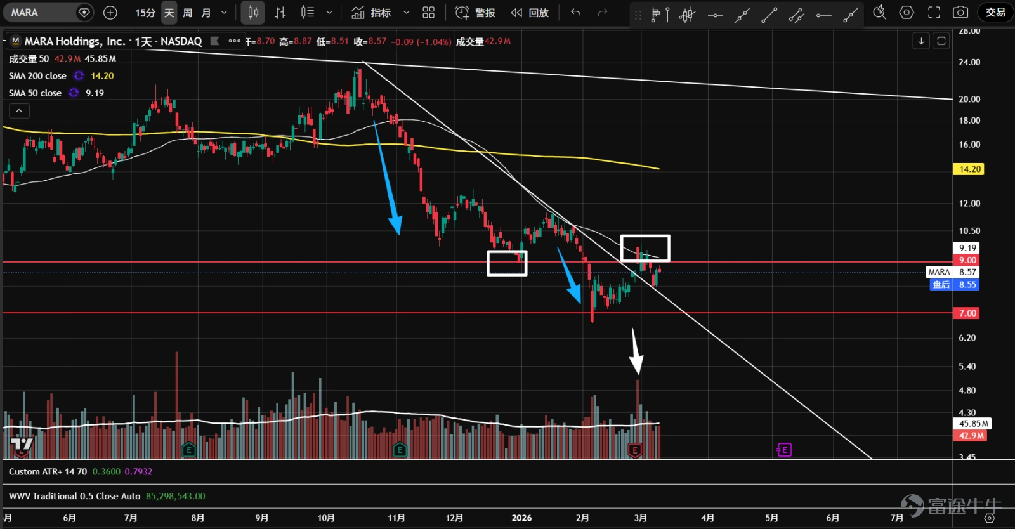Screen dimensions: 1015x529
Task: Click the TradingView logo on the chart
Action: (x=22, y=446)
